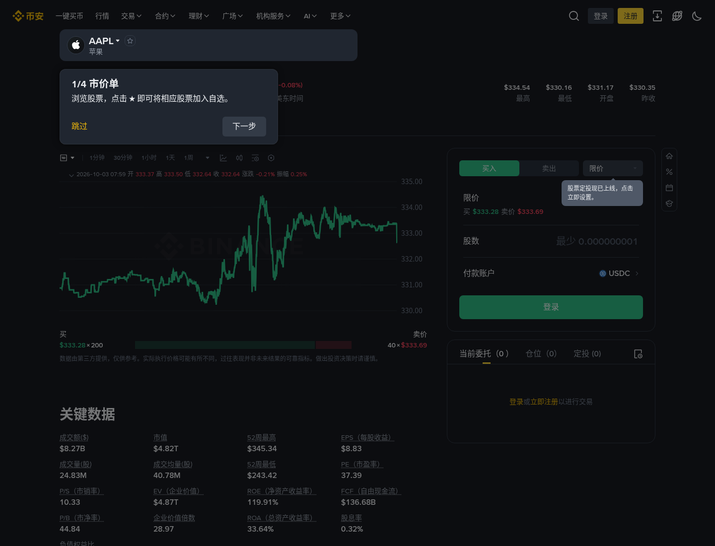Click the 注册 button in the header

[x=631, y=16]
